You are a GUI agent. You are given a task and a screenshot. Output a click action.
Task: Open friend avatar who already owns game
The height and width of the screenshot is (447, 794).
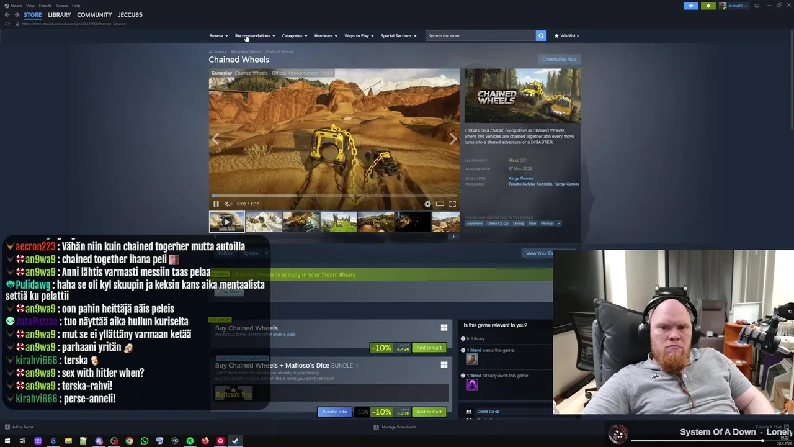click(472, 385)
